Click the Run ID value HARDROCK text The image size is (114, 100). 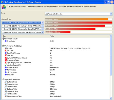pos(70,48)
